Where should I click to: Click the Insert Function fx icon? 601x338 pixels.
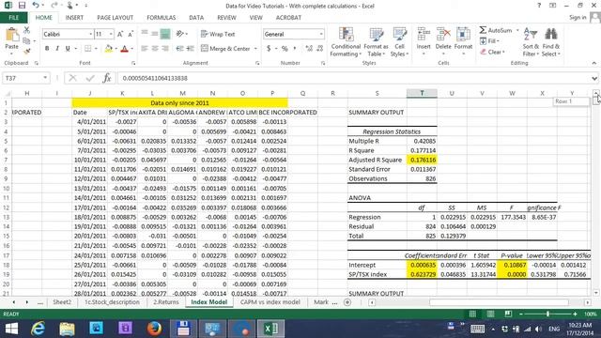click(x=107, y=78)
